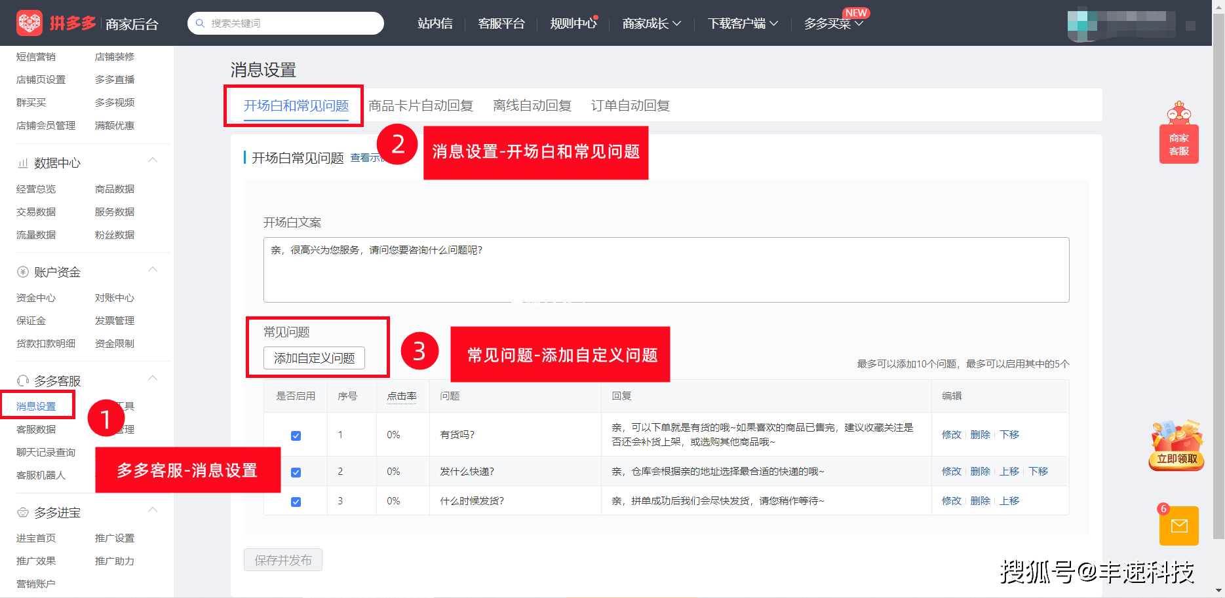The width and height of the screenshot is (1225, 598).
Task: Uncheck the '有货吗?' question checkbox
Action: tap(296, 436)
